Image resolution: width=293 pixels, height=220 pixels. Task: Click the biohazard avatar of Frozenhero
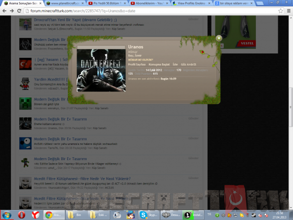(x=25, y=44)
